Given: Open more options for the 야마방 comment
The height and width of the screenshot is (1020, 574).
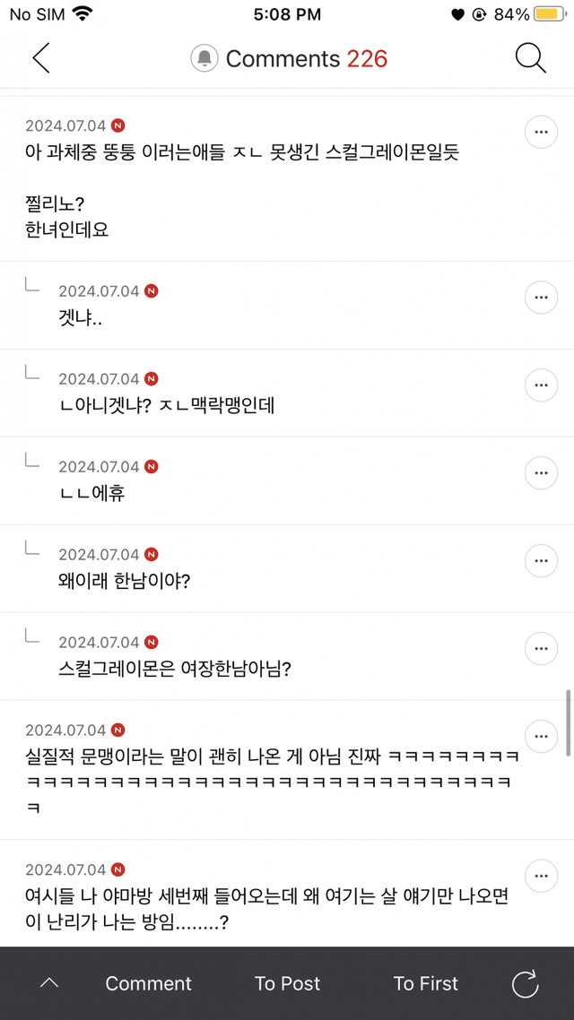Looking at the screenshot, I should pyautogui.click(x=540, y=876).
